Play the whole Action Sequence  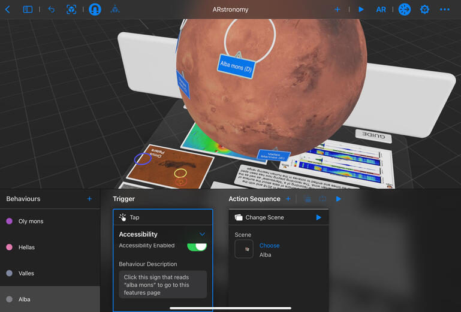tap(338, 199)
